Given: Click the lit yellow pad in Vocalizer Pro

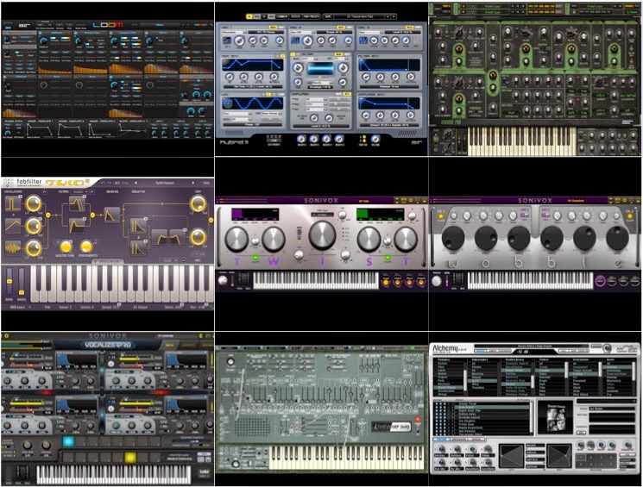Looking at the screenshot, I should click(x=130, y=457).
